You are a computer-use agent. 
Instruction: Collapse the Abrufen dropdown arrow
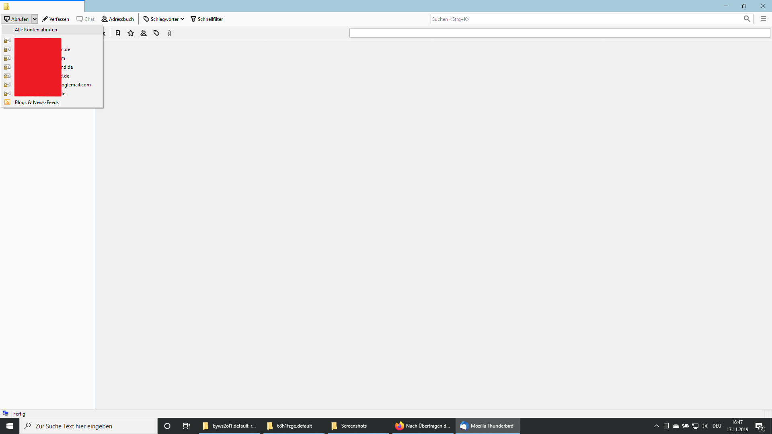35,19
